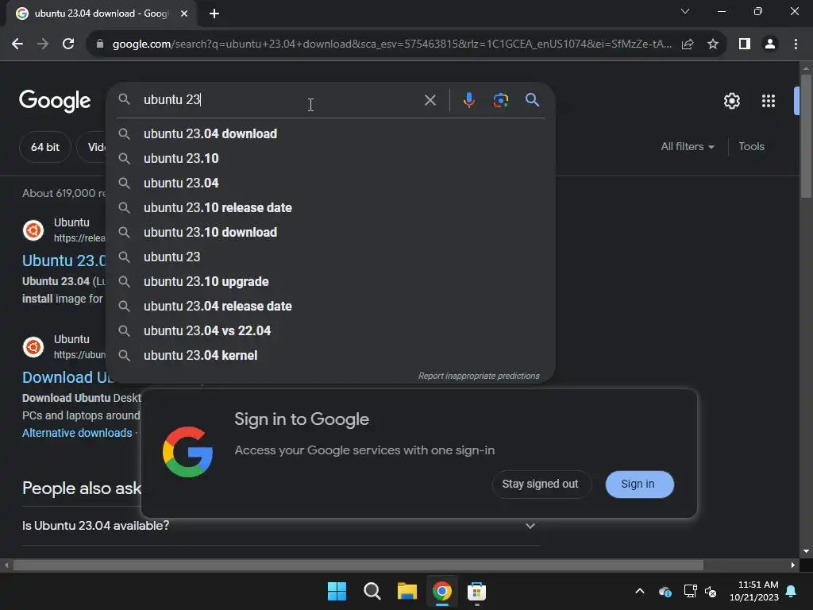Click the Ubuntu favicon of the first result
Image resolution: width=813 pixels, height=610 pixels.
33,230
